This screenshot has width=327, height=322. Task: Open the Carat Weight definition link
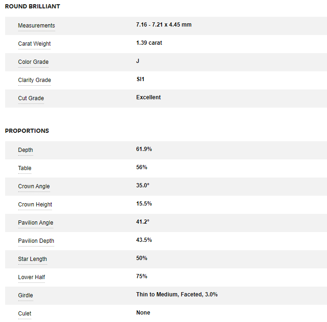tap(35, 44)
